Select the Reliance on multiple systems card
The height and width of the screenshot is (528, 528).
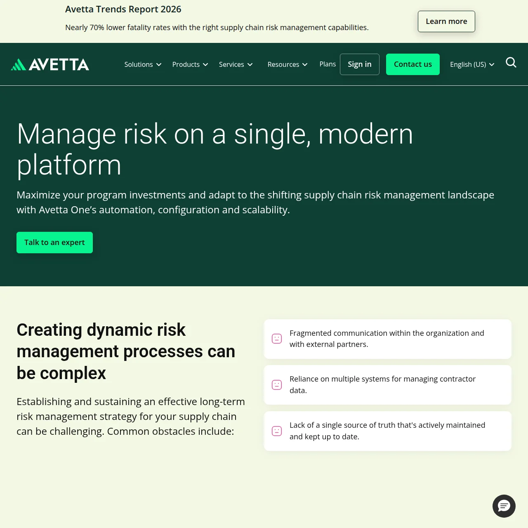[x=388, y=385]
